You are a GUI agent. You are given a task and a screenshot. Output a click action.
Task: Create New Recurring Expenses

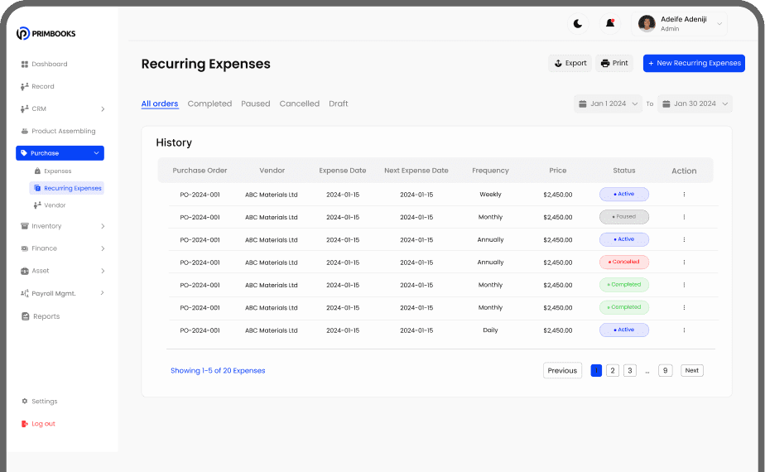point(694,63)
